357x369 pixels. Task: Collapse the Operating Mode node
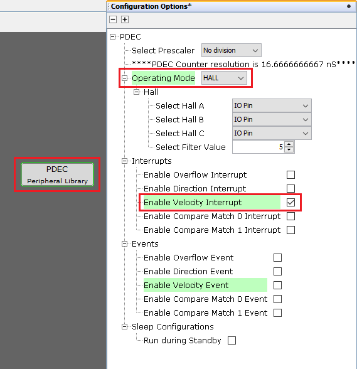coord(124,78)
